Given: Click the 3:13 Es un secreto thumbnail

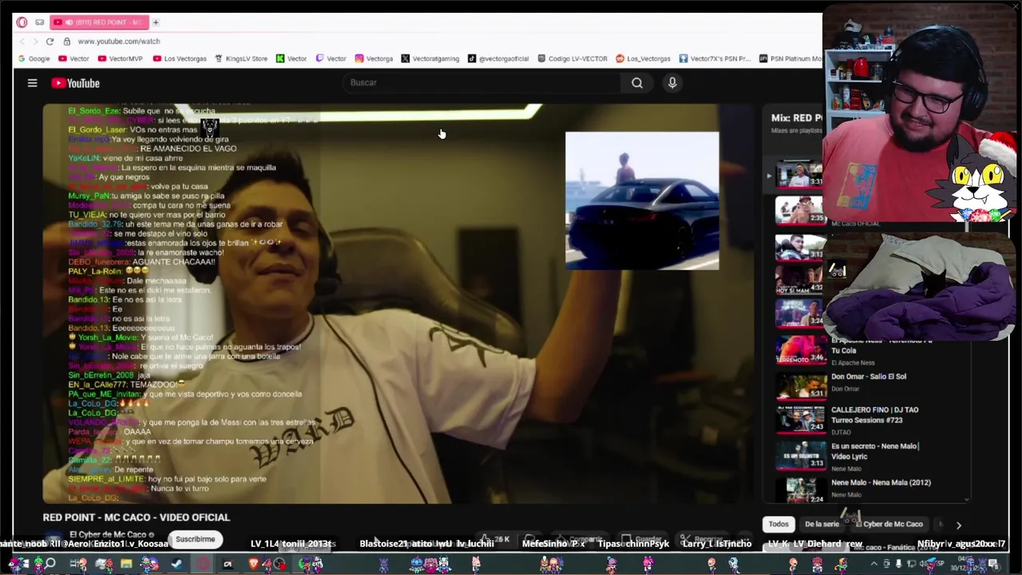Looking at the screenshot, I should [801, 455].
